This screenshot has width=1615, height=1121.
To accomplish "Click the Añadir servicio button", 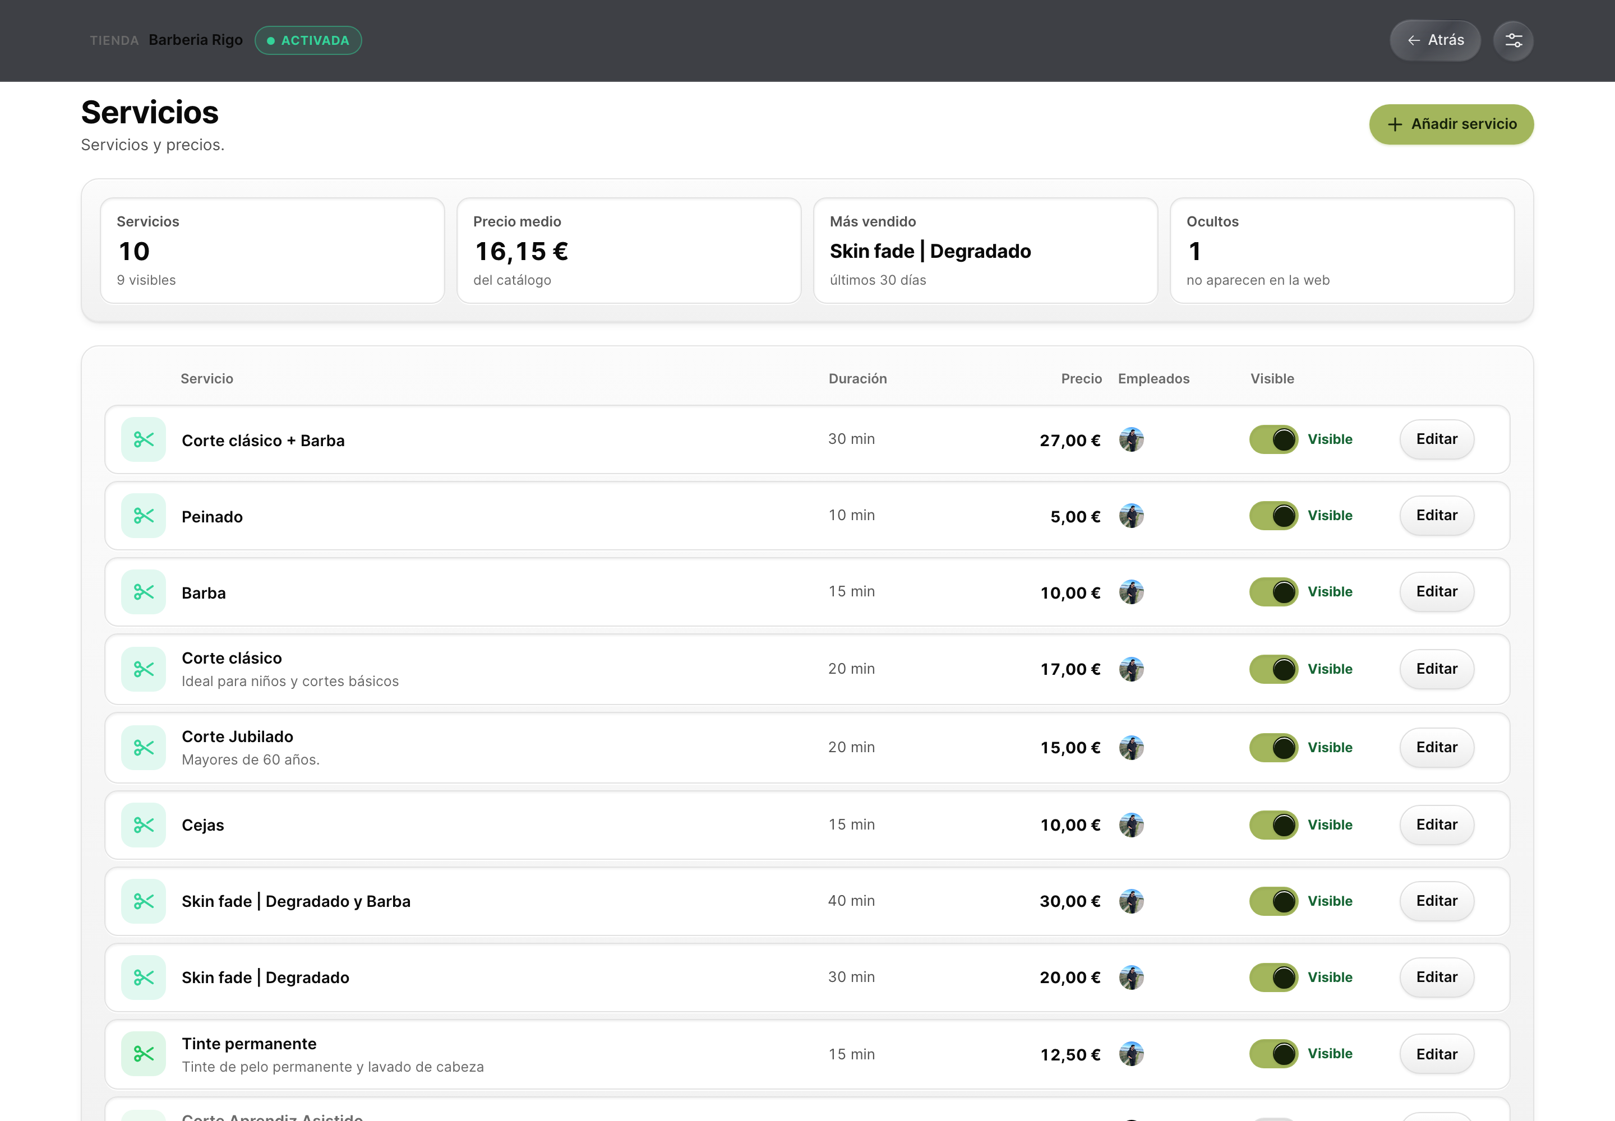I will [x=1451, y=124].
